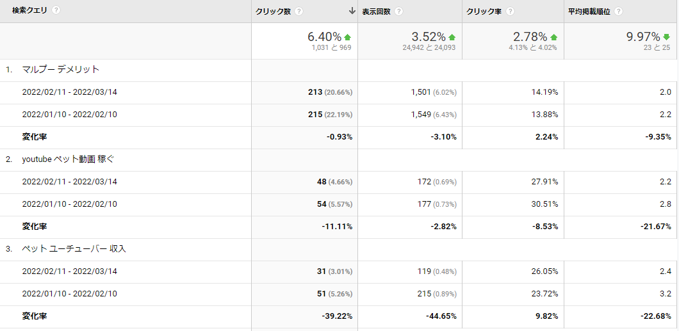
Task: Click help icon beside 表示回数 header
Action: (399, 12)
